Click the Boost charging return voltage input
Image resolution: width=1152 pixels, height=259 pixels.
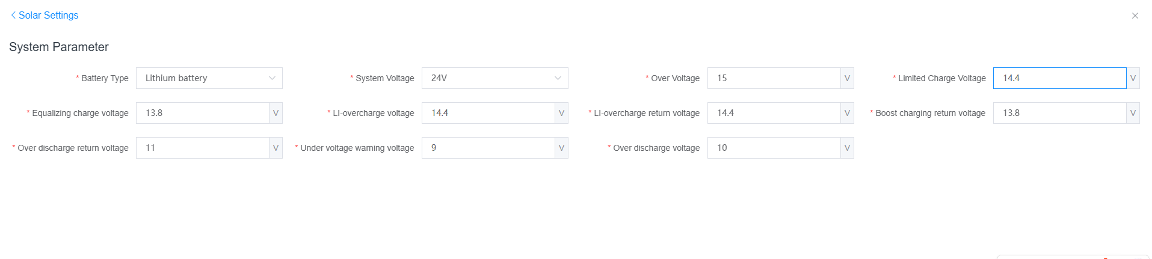click(1059, 113)
